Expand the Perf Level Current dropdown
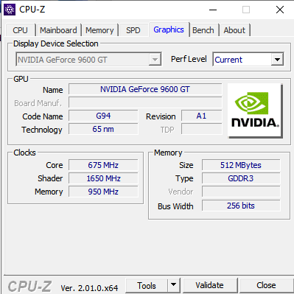This screenshot has width=294, height=294. point(277,60)
